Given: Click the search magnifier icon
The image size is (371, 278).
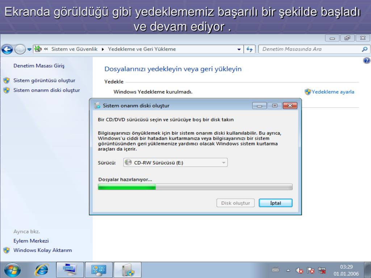Looking at the screenshot, I should point(364,49).
